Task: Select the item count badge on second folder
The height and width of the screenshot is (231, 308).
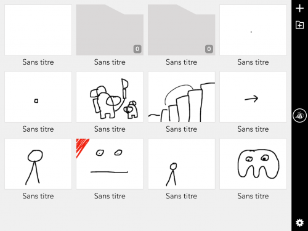Action: [x=209, y=49]
